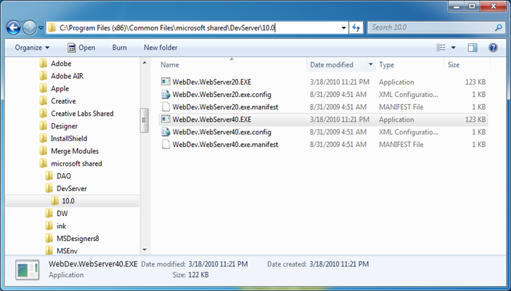Select the 10.0 folder in tree

(73, 201)
